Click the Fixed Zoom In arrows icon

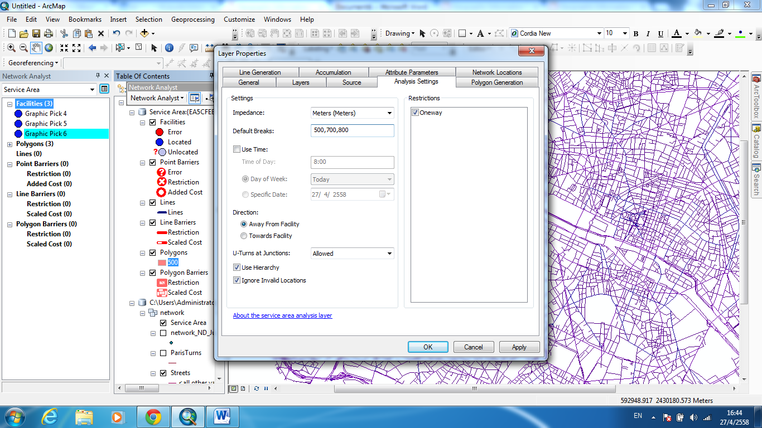[x=64, y=48]
